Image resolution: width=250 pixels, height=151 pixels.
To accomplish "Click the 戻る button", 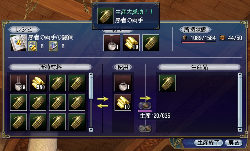I will click(234, 143).
